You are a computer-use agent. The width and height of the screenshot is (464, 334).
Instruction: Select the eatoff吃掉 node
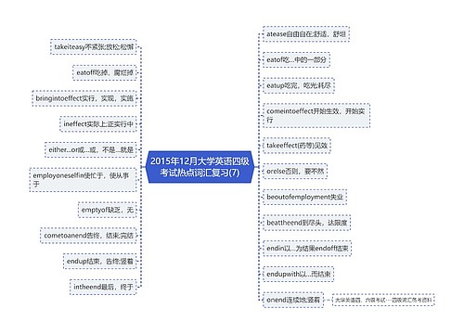click(105, 72)
